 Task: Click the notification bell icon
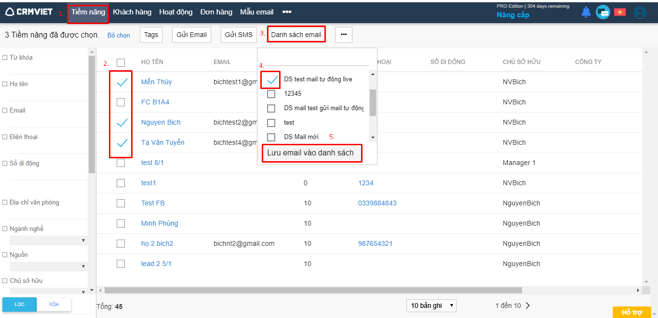(x=586, y=13)
